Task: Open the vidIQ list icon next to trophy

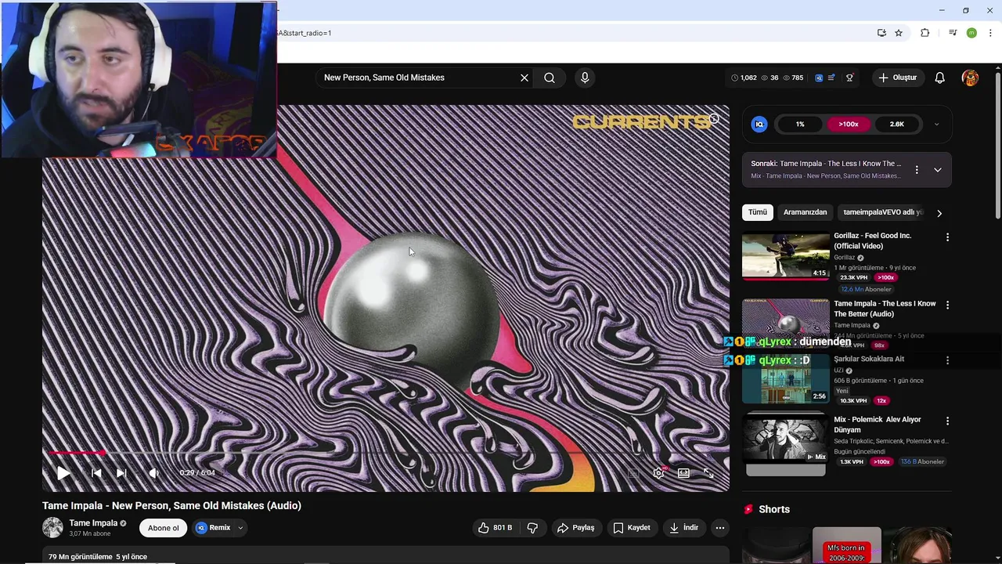Action: pyautogui.click(x=831, y=78)
